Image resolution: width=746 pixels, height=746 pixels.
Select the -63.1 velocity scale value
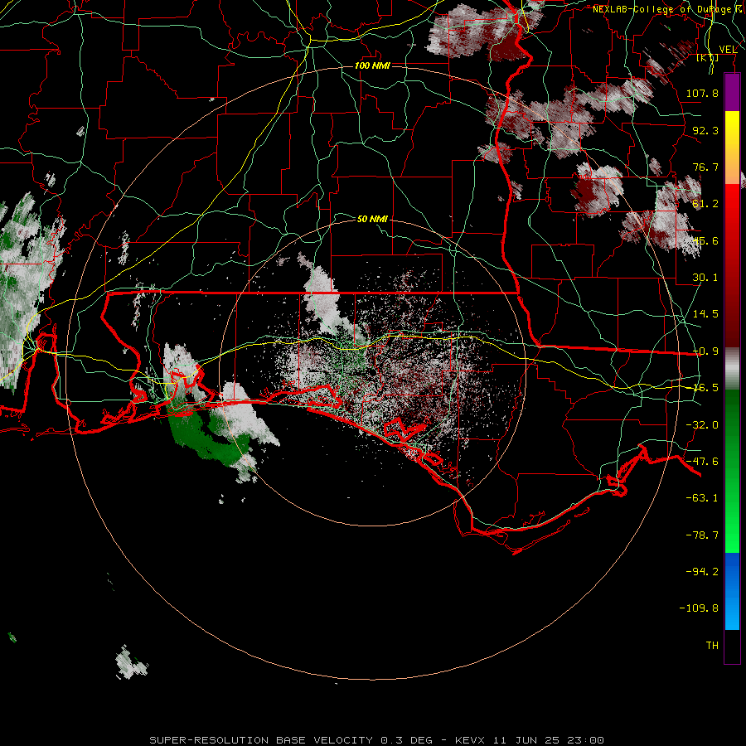click(x=702, y=498)
